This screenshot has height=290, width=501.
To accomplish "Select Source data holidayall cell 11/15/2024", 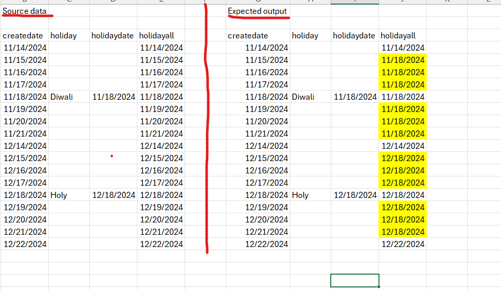I will (x=161, y=60).
